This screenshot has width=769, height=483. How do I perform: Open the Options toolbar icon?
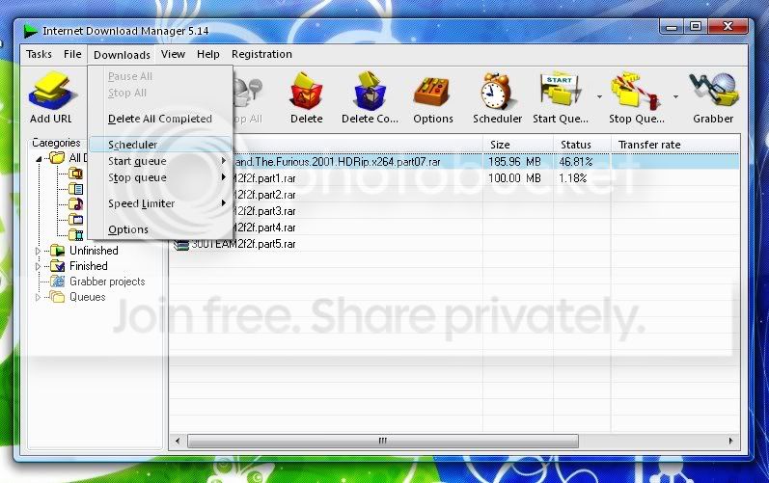[432, 92]
